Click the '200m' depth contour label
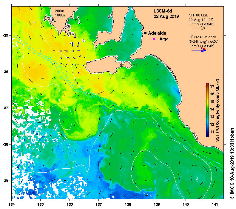Image resolution: width=236 pixels, height=209 pixels. pyautogui.click(x=59, y=11)
